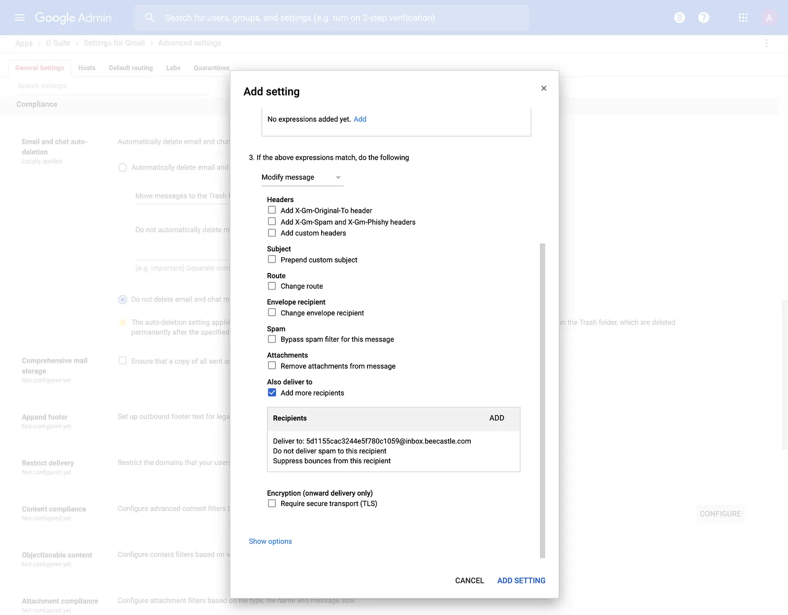Select Do not delete email radio button
This screenshot has height=615, width=788.
coord(123,300)
